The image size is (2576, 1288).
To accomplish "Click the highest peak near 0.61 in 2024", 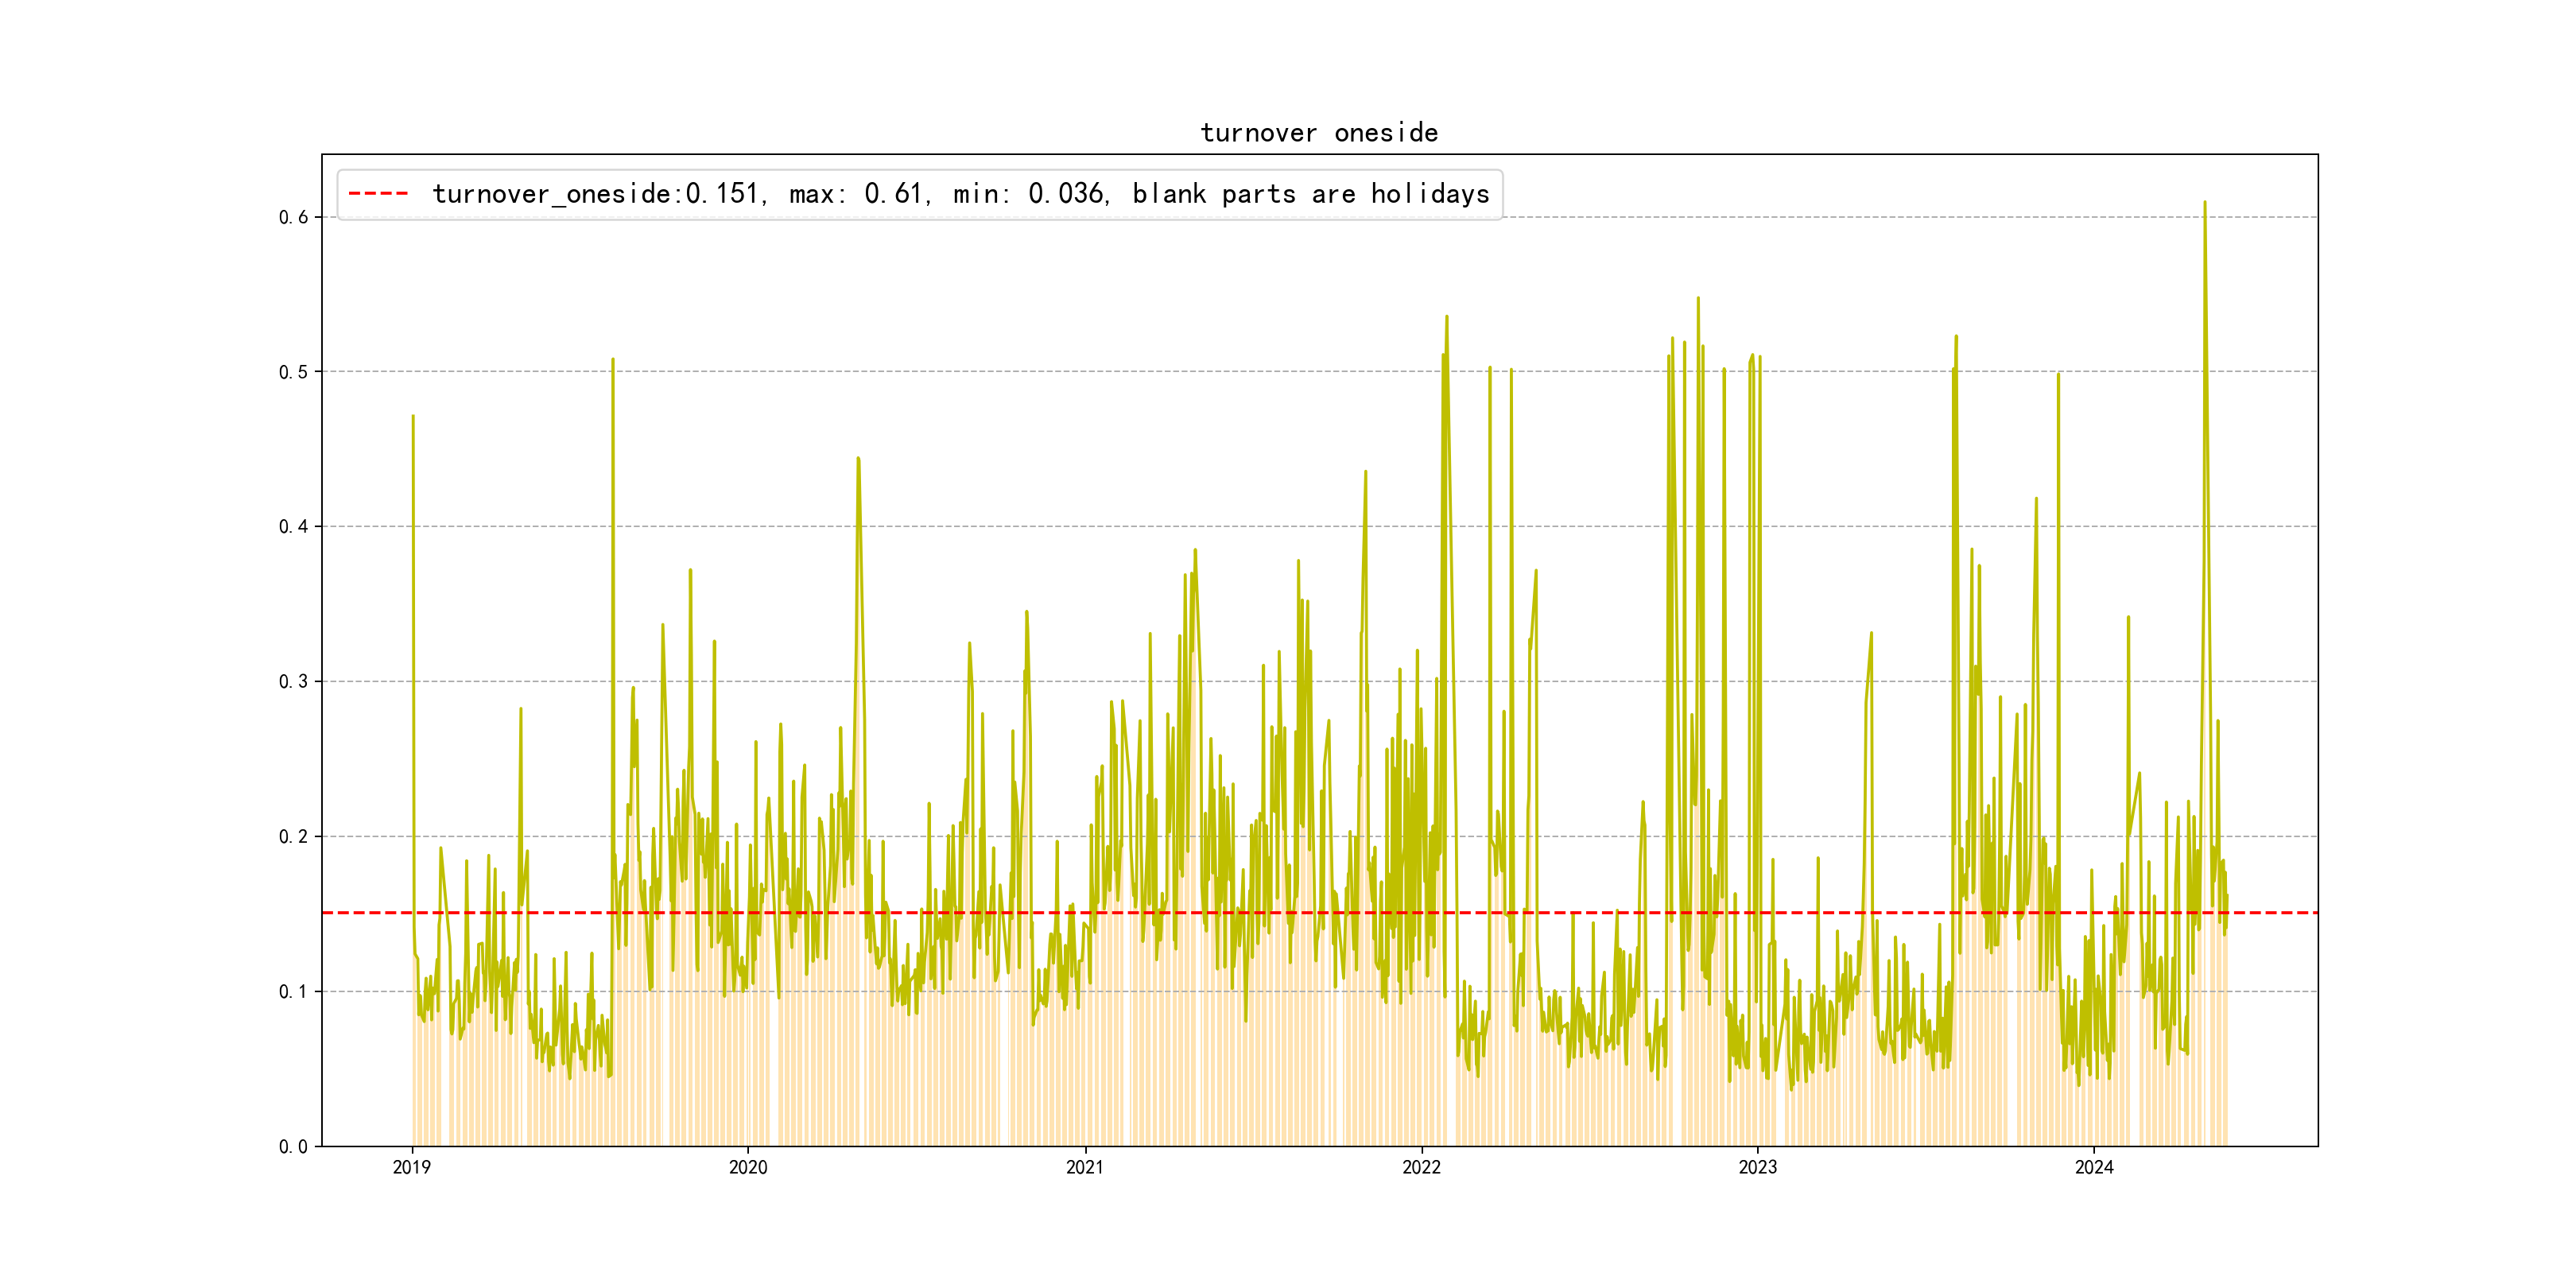I will click(x=2204, y=203).
